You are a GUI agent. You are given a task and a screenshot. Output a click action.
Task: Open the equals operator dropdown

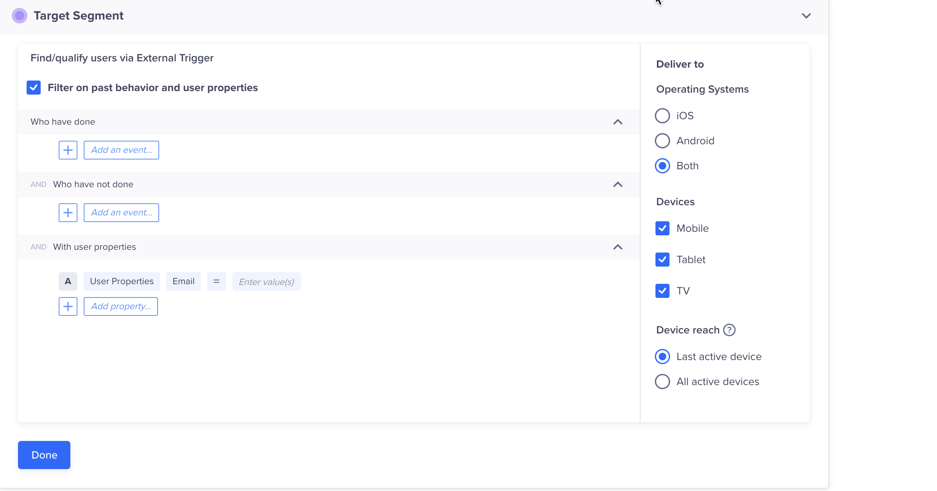217,281
